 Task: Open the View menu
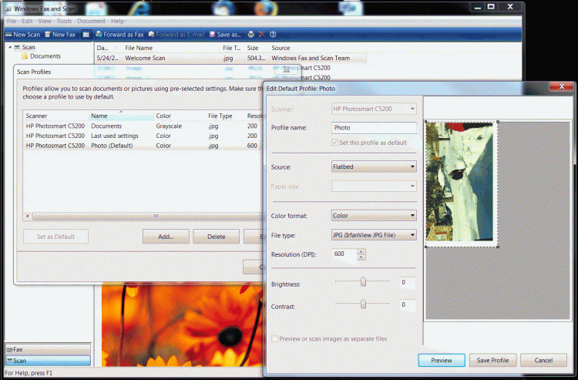pyautogui.click(x=45, y=21)
